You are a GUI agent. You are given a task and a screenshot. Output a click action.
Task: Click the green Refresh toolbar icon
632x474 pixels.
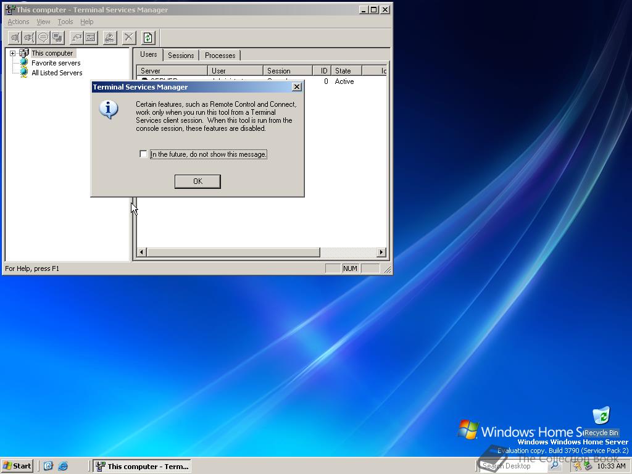click(x=148, y=38)
